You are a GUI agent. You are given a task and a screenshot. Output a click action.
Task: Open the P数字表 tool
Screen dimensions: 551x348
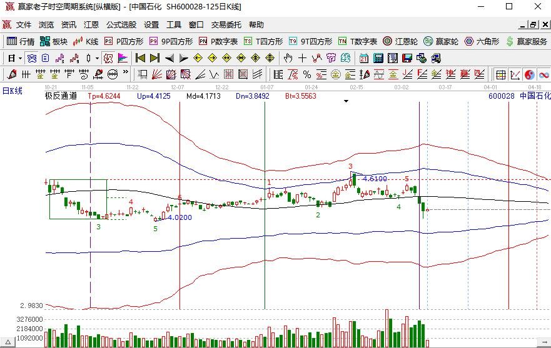click(218, 41)
